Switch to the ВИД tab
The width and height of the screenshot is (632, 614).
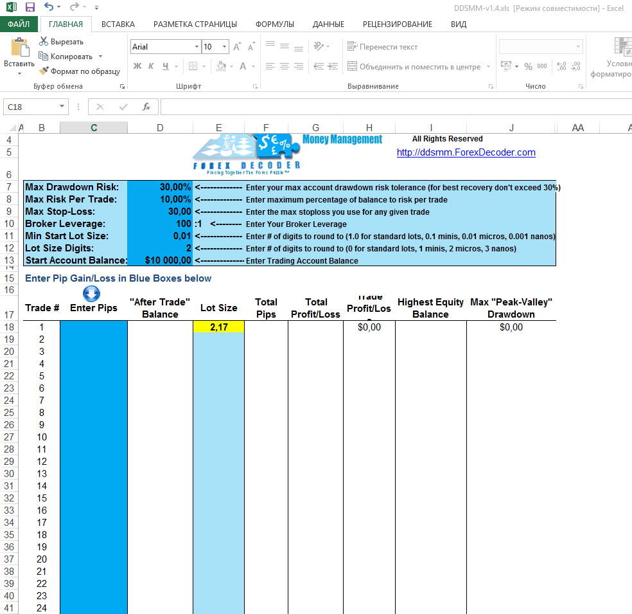(x=459, y=24)
